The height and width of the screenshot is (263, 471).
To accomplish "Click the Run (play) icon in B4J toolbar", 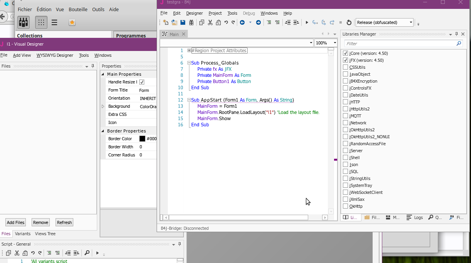I will click(307, 22).
